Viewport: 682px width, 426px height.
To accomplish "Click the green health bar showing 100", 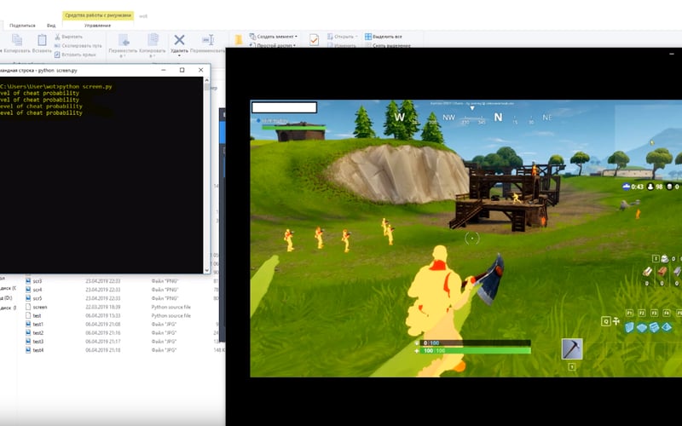I will [x=476, y=350].
